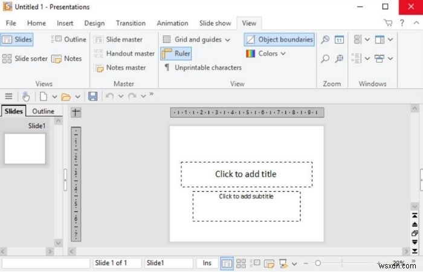Click the Undo arrow icon
Image resolution: width=423 pixels, height=272 pixels.
point(109,96)
